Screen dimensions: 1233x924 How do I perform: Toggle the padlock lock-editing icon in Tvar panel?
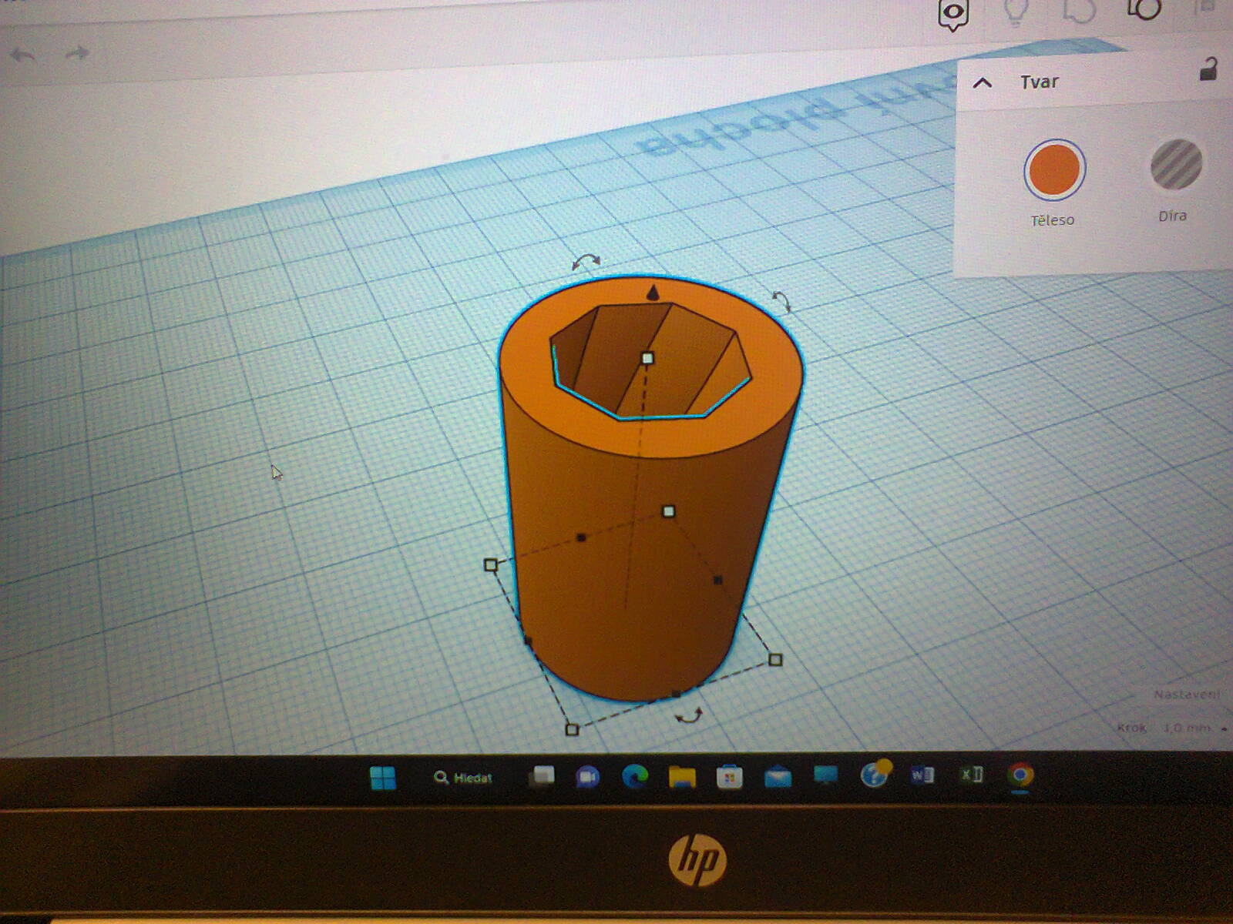(x=1208, y=69)
